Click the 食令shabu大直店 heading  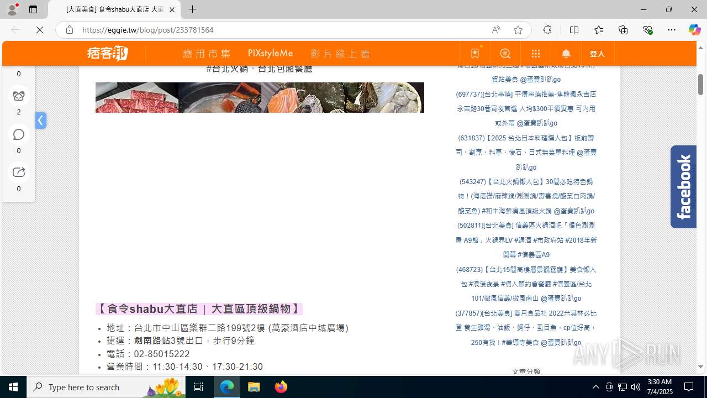pos(199,308)
